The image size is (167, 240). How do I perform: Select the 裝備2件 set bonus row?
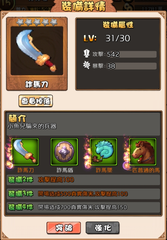pyautogui.click(x=83, y=180)
